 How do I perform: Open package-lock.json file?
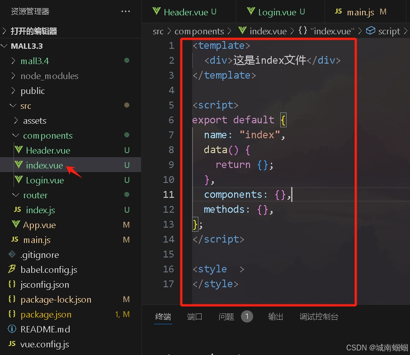click(x=71, y=299)
